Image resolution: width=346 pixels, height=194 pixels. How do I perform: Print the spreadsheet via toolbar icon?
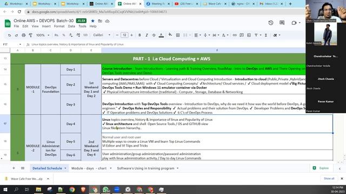24,35
